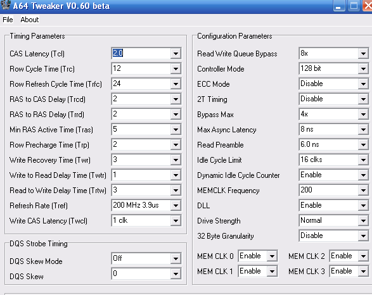The width and height of the screenshot is (372, 295).
Task: Click the Min RAS Active Time value field
Action: click(141, 130)
